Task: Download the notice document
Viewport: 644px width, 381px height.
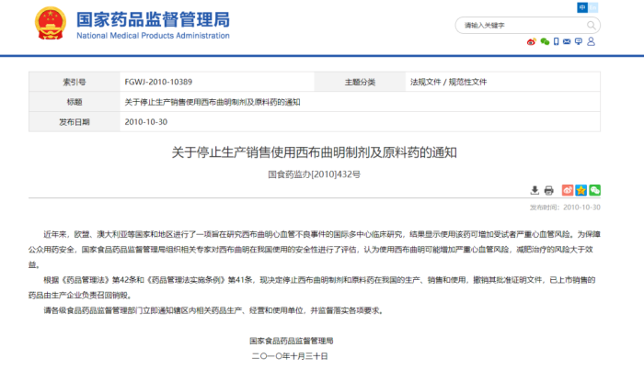Action: click(535, 190)
